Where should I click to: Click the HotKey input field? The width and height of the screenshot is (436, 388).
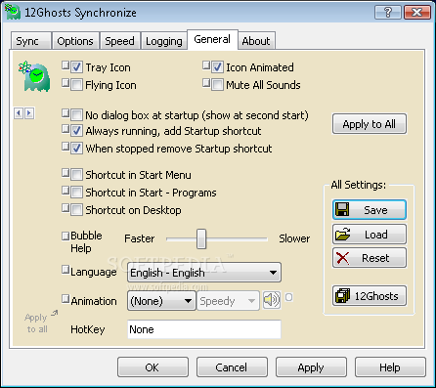tap(204, 329)
